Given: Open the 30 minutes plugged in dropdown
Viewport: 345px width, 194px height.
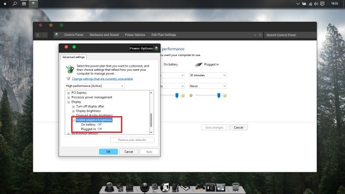Looking at the screenshot, I should pos(208,75).
